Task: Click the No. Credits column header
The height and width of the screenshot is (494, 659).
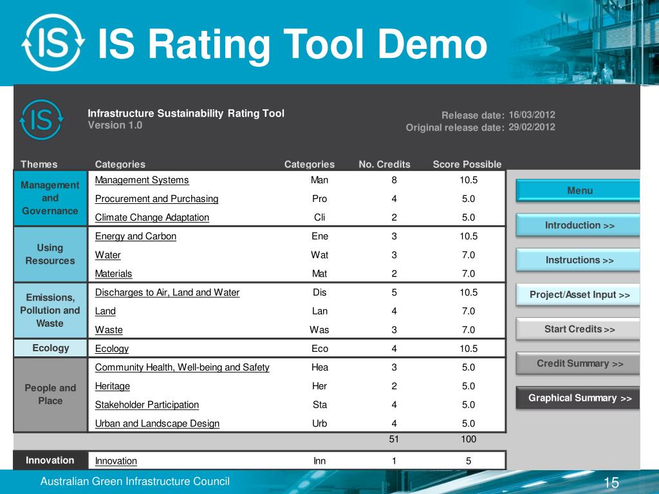Action: [384, 164]
